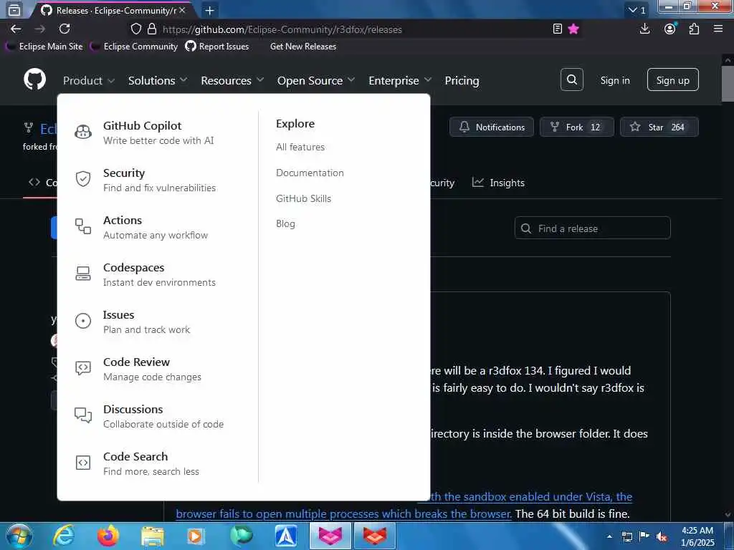Click the Code Review icon in menu

click(x=83, y=368)
